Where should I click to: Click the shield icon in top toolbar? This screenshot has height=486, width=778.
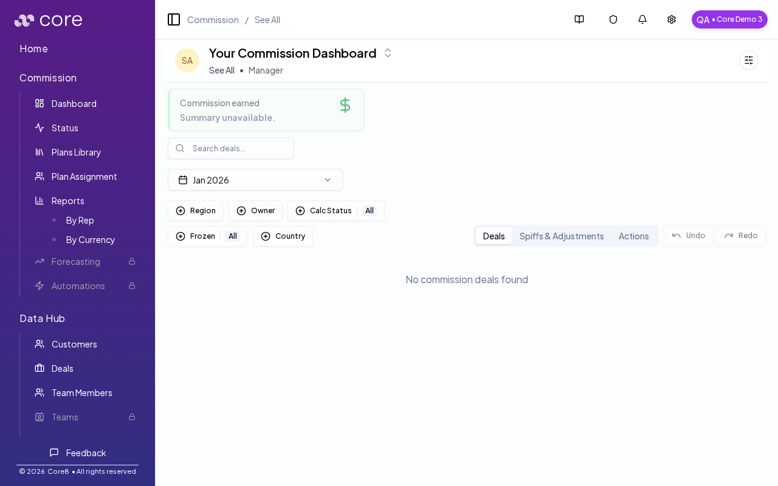613,19
